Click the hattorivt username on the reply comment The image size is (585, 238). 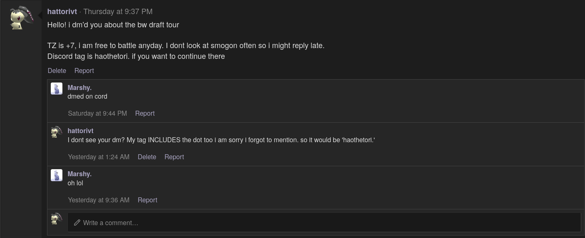80,131
